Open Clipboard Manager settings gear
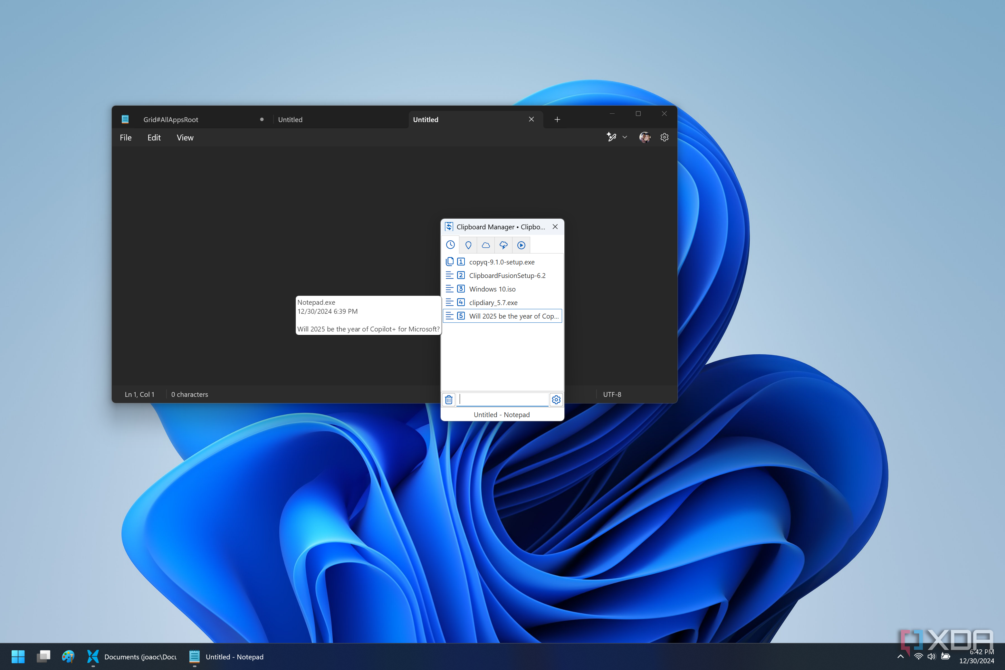Screen dimensions: 1005x670 556,399
